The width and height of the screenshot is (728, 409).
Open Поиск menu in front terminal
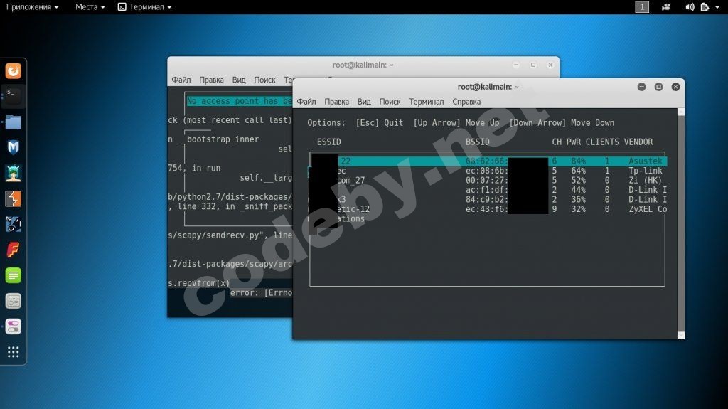tap(390, 101)
